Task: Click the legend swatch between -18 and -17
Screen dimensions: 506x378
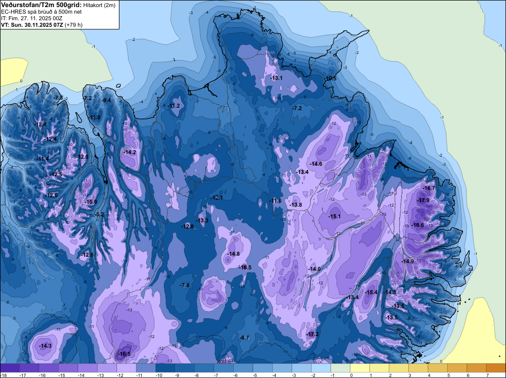Action: (10, 368)
